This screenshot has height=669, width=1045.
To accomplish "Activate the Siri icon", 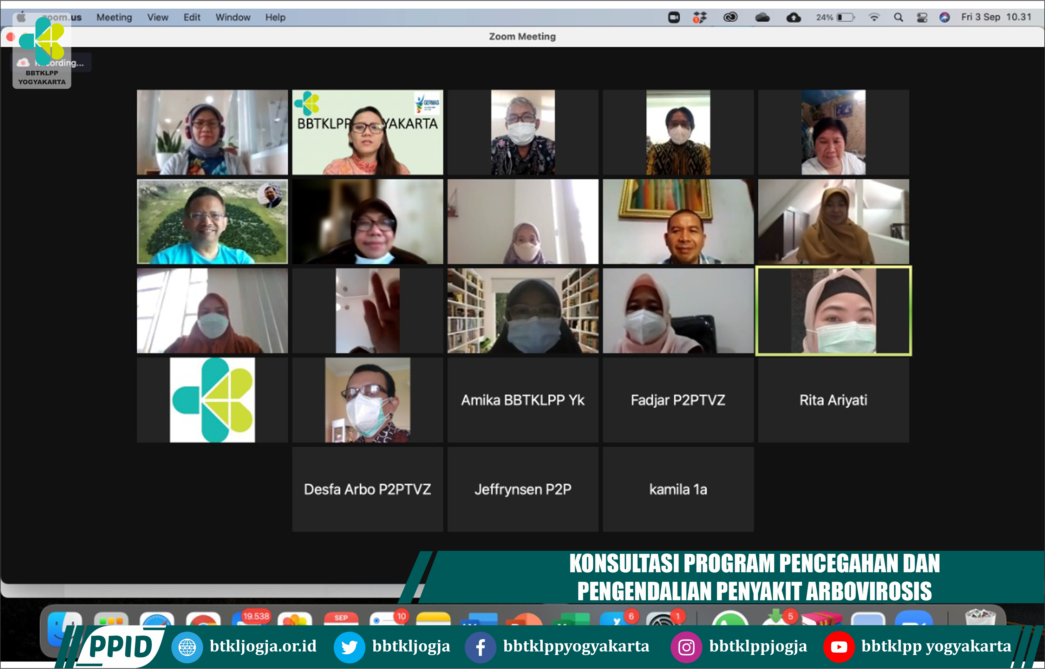I will [x=944, y=17].
